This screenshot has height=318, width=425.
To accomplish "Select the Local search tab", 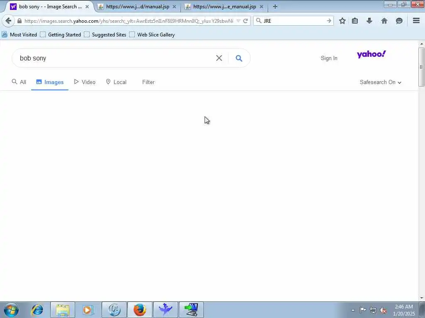I will coord(116,82).
